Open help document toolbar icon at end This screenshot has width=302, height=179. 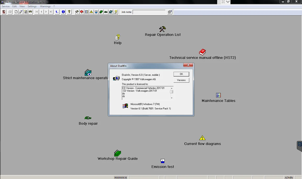[115, 12]
